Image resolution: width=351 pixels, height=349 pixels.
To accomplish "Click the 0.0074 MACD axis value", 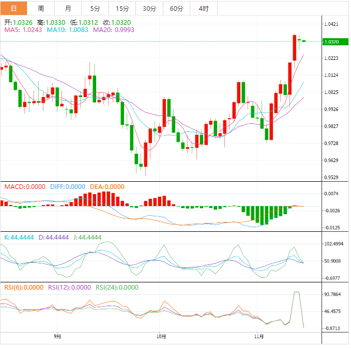I will [x=331, y=194].
